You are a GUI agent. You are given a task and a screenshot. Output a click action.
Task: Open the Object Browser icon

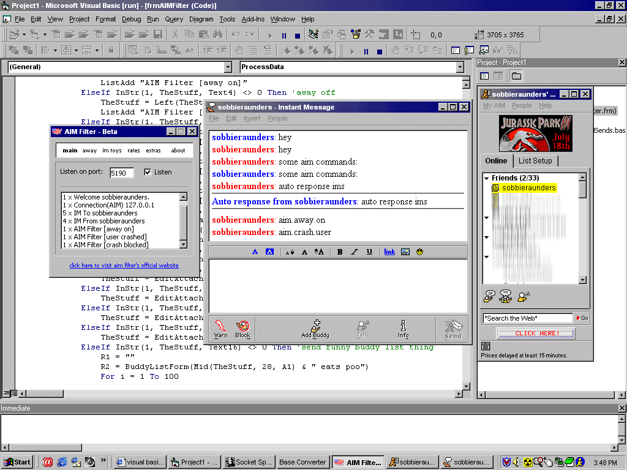pos(356,35)
